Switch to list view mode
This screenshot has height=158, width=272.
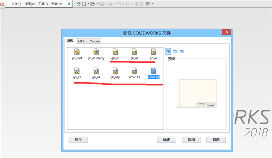(175, 51)
